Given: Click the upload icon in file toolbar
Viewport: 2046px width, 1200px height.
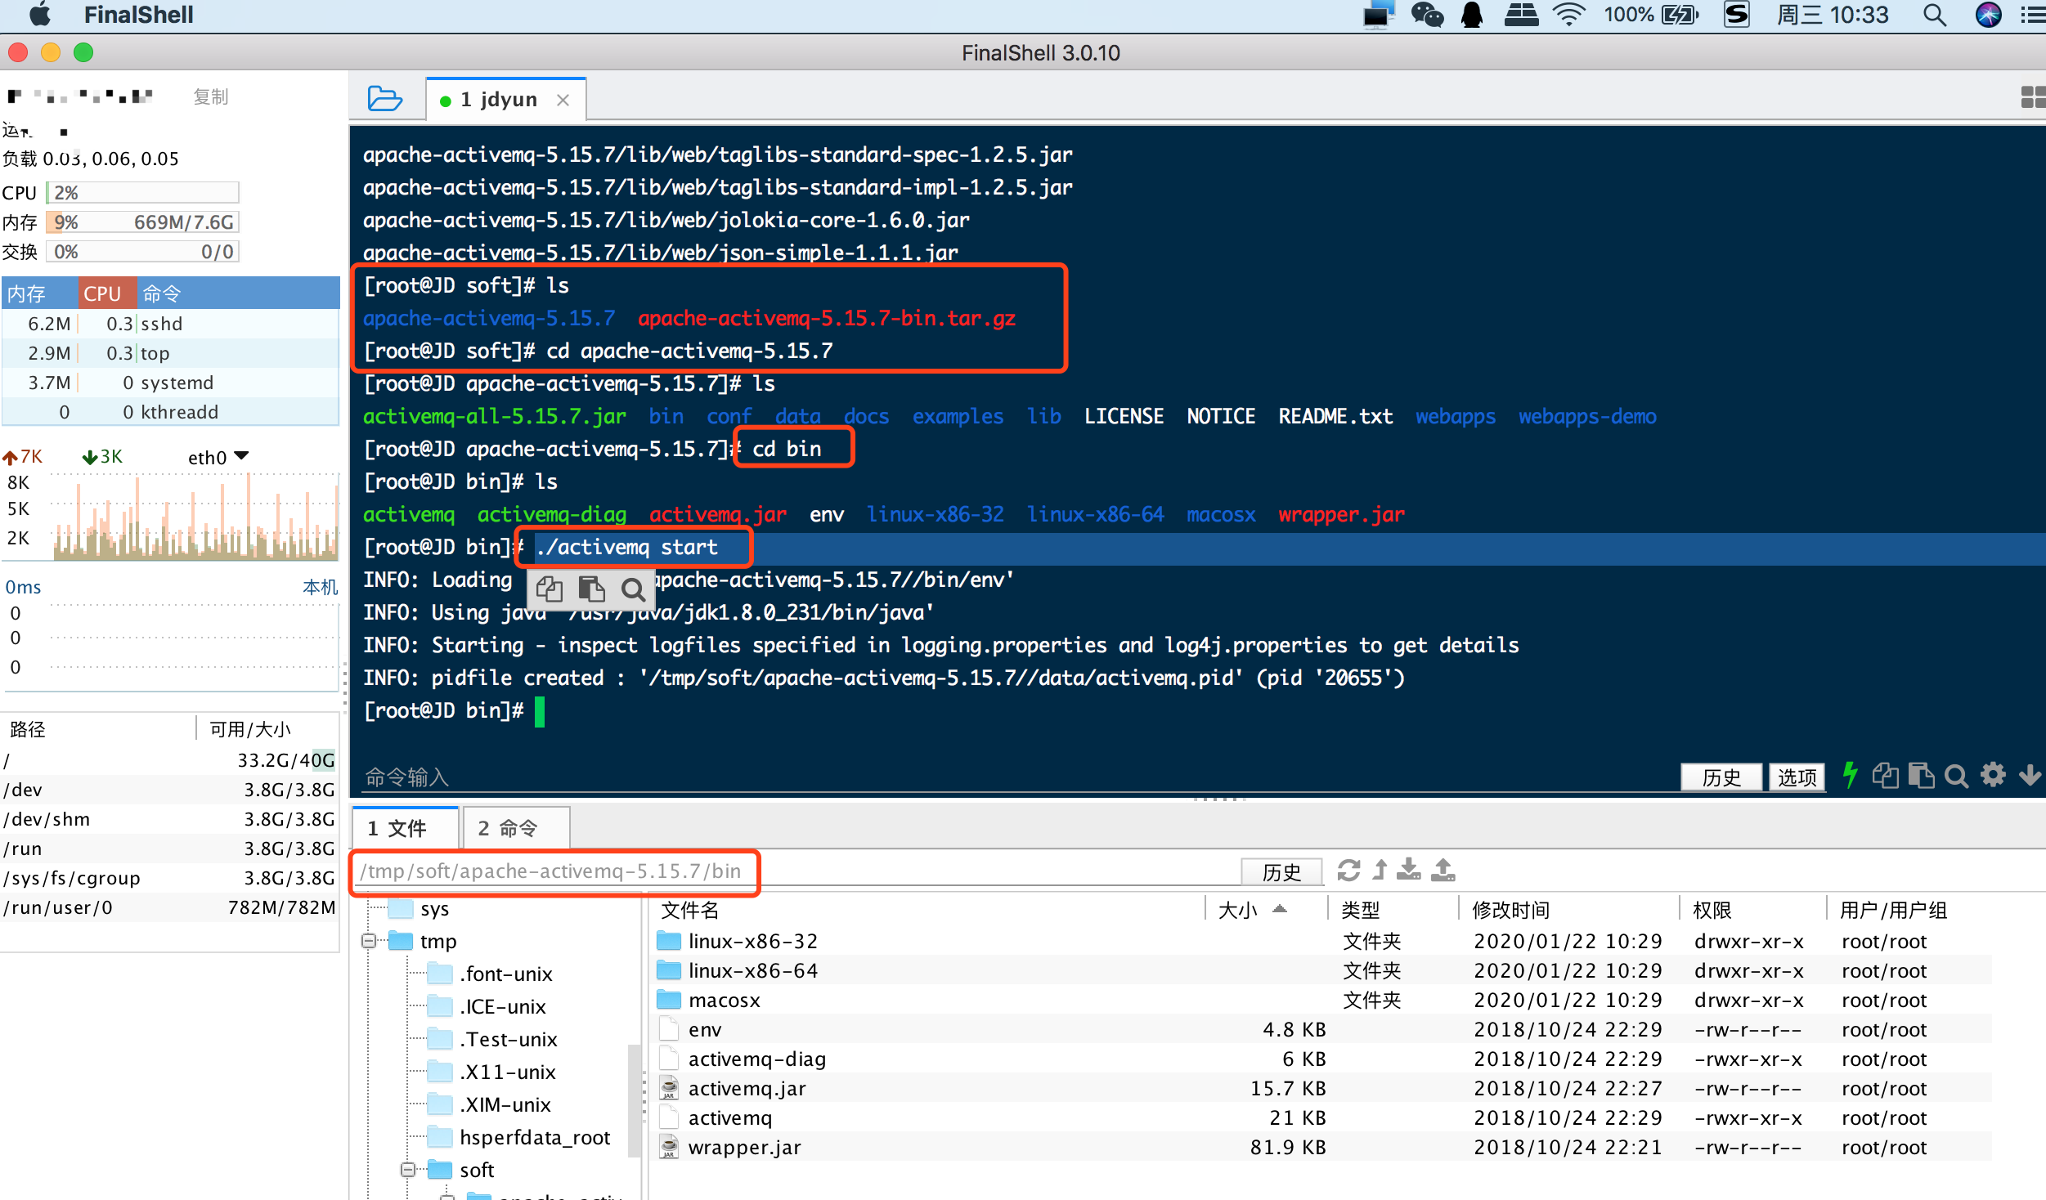Looking at the screenshot, I should pos(1443,870).
